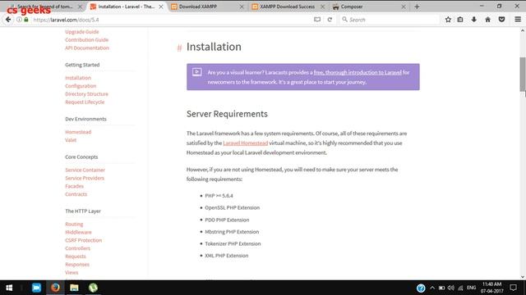This screenshot has width=526, height=295.
Task: Toggle reader view icon in address bar
Action: 317,20
